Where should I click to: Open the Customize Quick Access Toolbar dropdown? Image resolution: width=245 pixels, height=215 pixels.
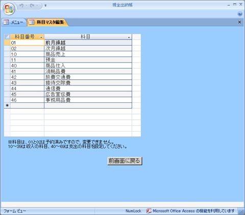(45, 6)
